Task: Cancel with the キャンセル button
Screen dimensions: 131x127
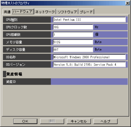Action: click(79, 121)
